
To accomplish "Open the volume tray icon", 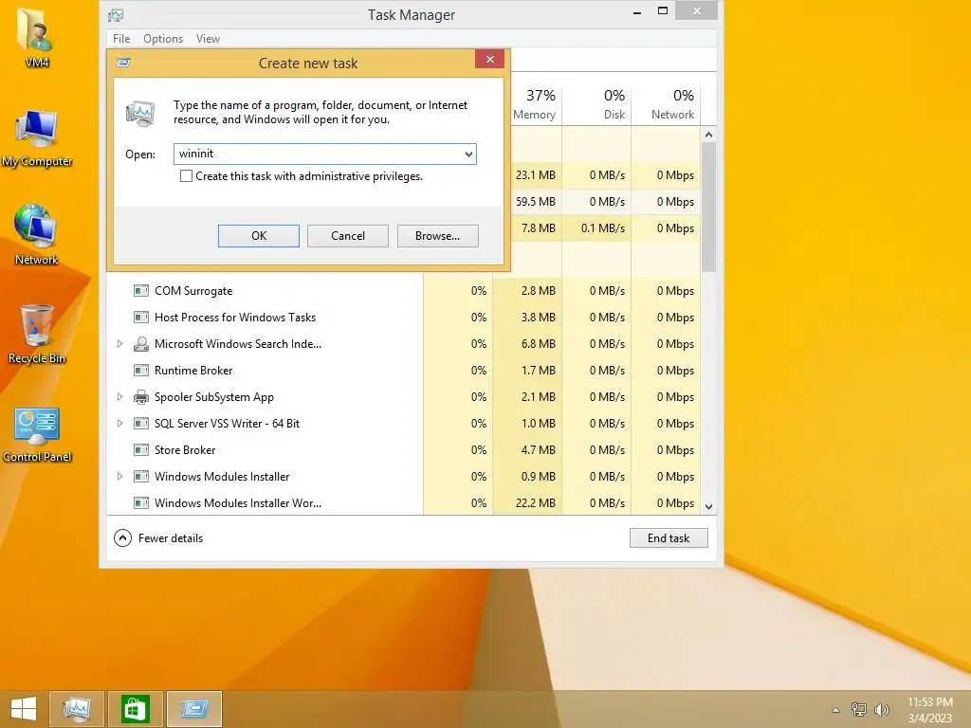I will (x=881, y=709).
